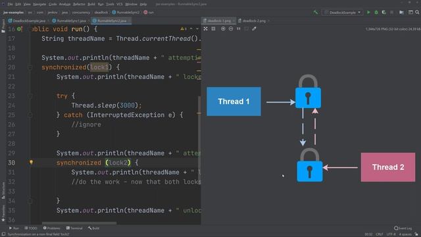Click the yellow lightbulb on line 30
This screenshot has width=421, height=237.
(x=31, y=163)
